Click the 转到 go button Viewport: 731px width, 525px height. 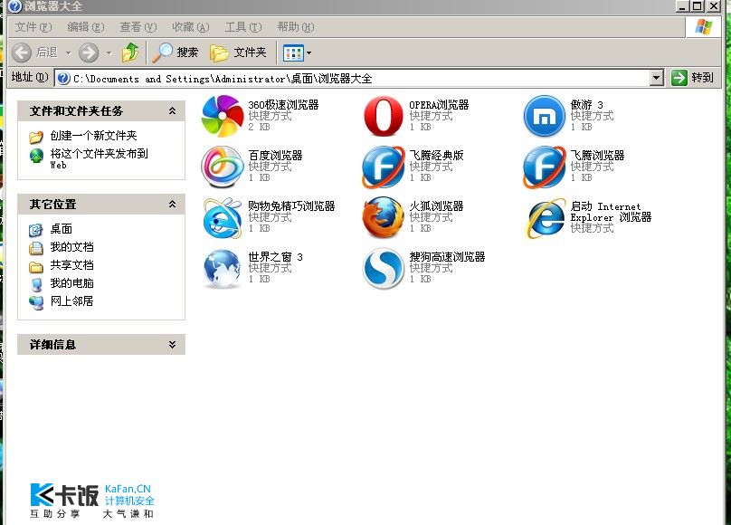[x=693, y=78]
